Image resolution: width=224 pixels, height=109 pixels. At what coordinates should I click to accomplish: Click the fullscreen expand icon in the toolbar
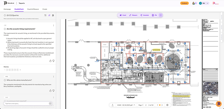160,15
